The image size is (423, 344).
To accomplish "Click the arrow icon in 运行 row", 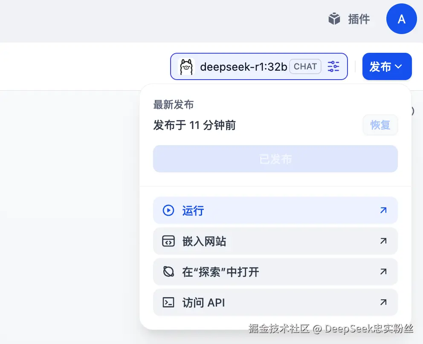I will click(383, 210).
